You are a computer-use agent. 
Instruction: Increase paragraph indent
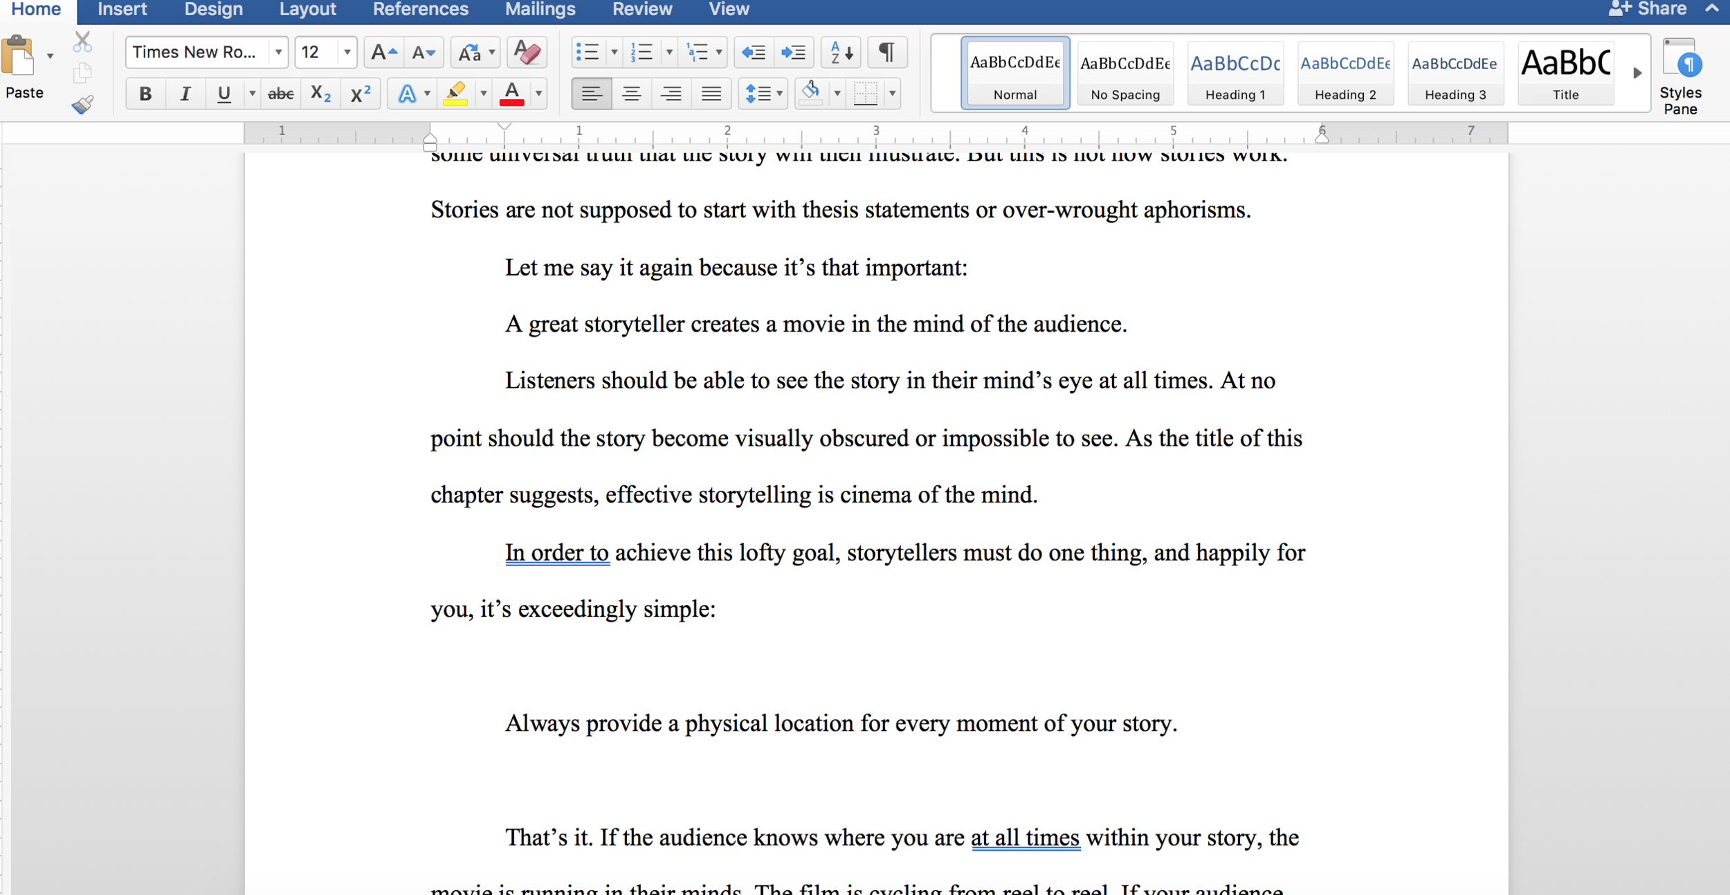point(793,53)
